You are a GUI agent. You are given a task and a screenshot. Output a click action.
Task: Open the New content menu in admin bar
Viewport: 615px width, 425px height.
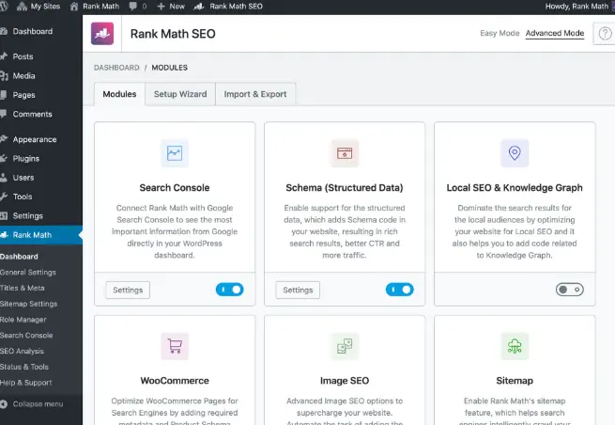tap(171, 7)
